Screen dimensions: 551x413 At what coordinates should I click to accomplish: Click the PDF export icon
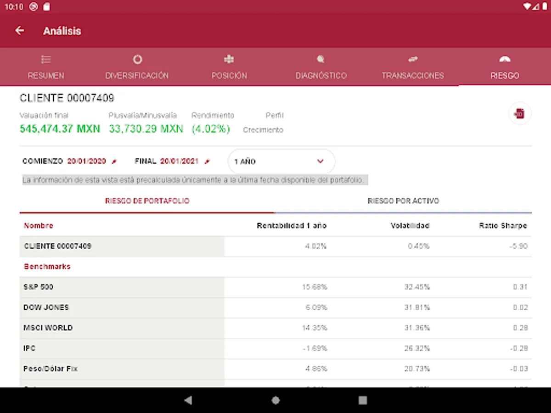[x=520, y=113]
